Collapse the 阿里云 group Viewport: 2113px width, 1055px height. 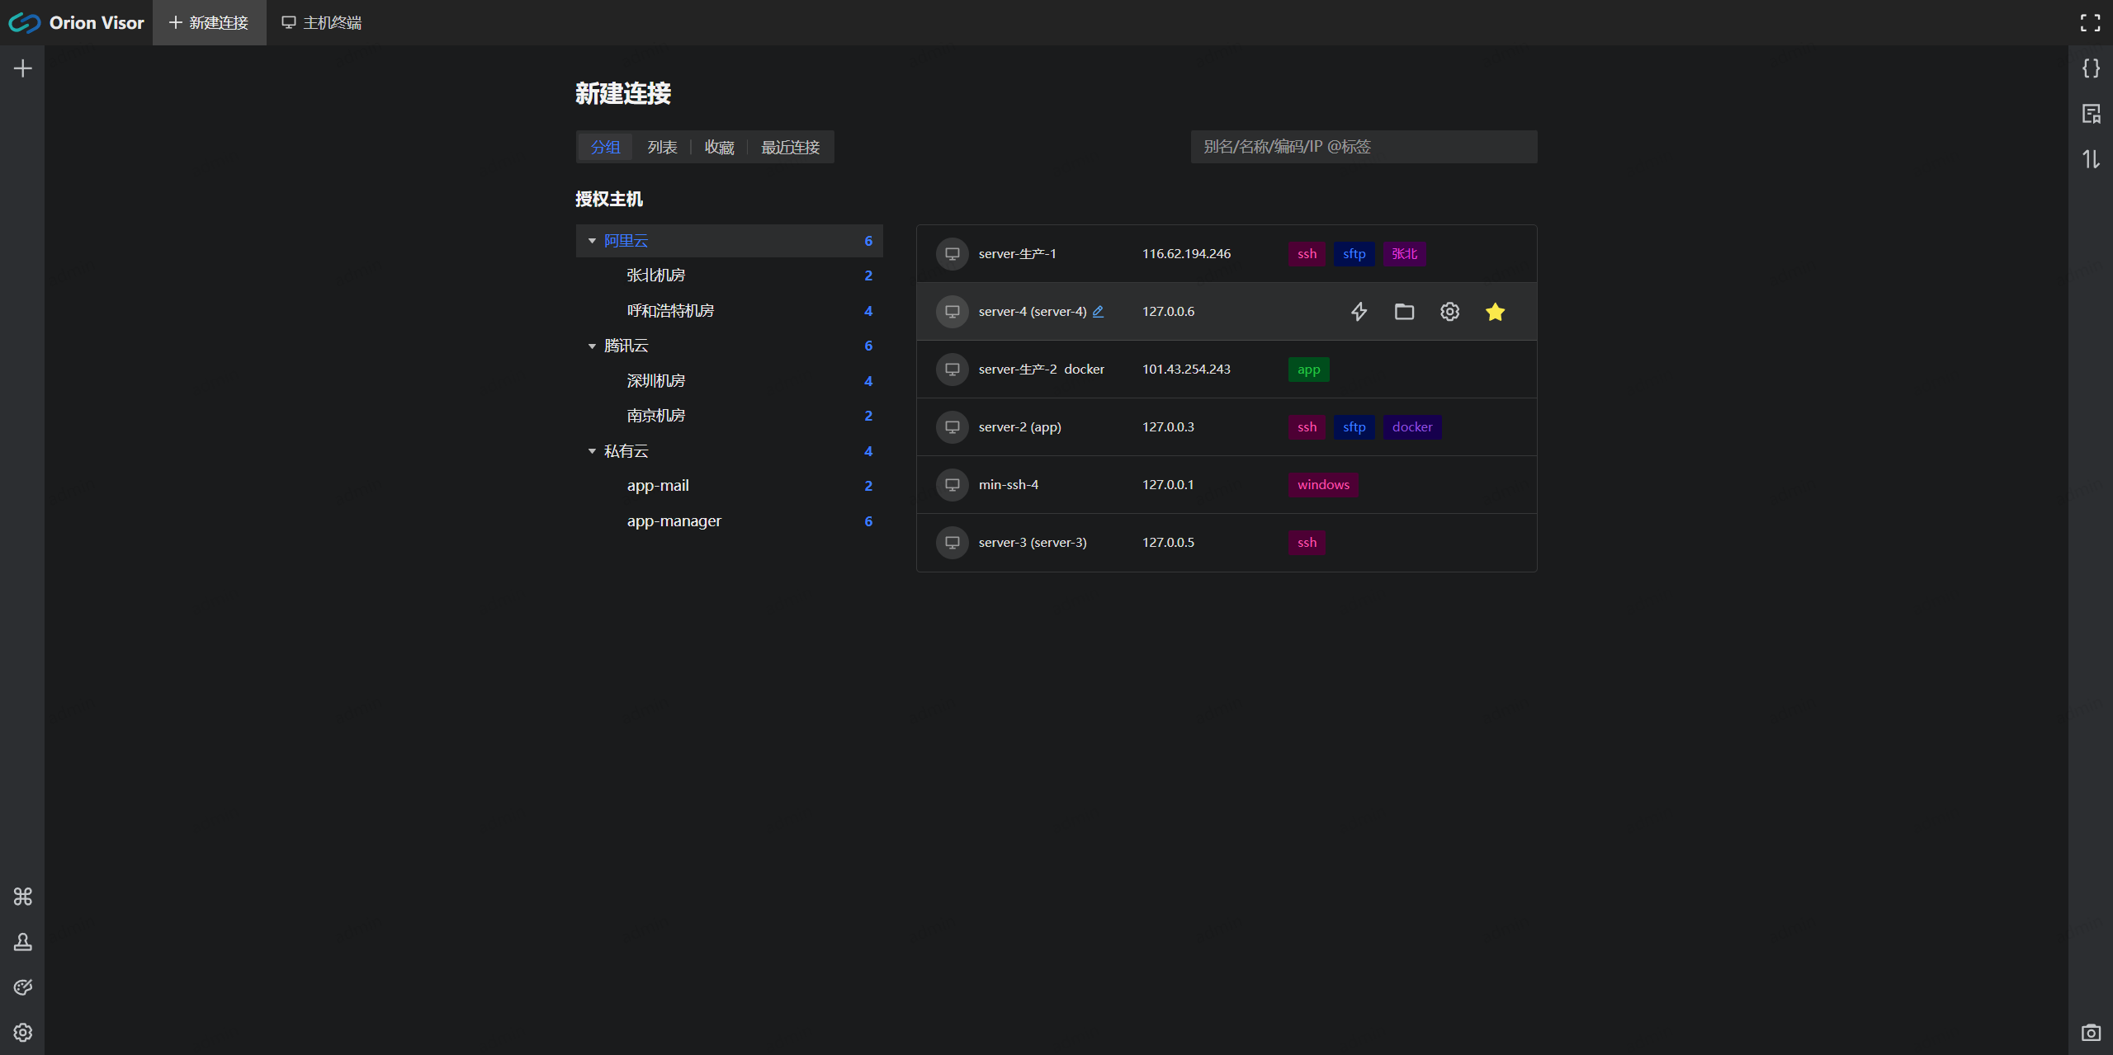pyautogui.click(x=592, y=241)
